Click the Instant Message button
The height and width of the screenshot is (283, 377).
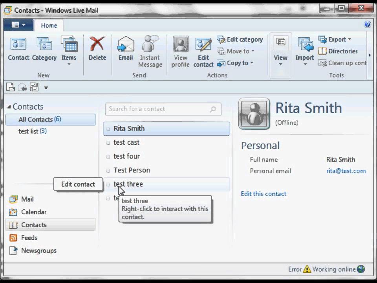pyautogui.click(x=150, y=52)
